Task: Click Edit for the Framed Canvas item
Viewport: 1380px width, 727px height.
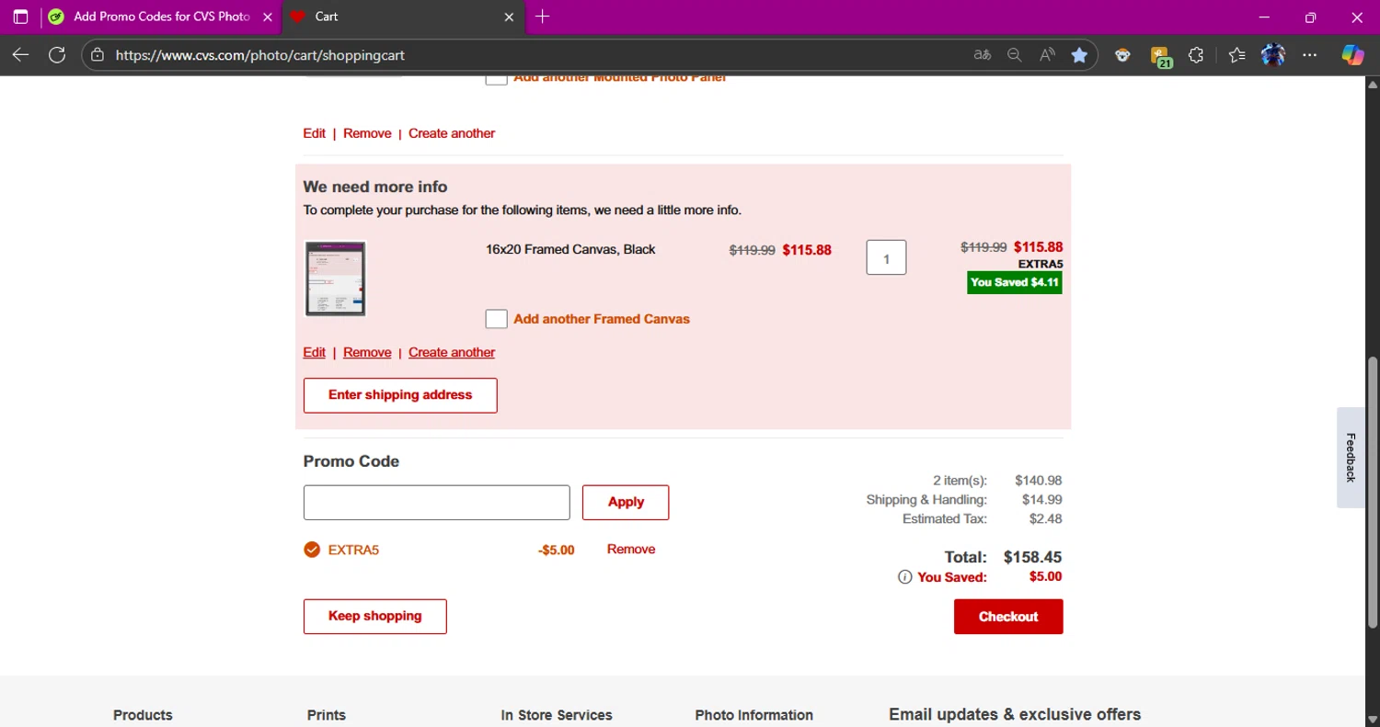Action: click(315, 352)
